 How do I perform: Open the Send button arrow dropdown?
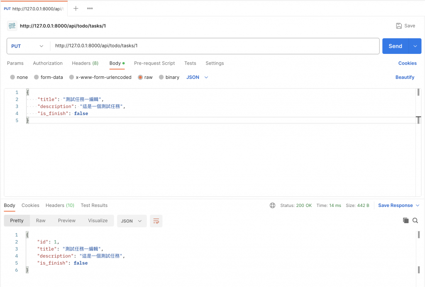(x=415, y=46)
